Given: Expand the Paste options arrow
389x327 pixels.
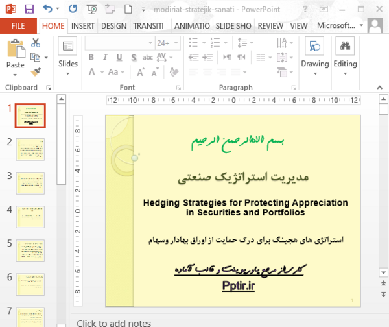Looking at the screenshot, I should point(15,75).
